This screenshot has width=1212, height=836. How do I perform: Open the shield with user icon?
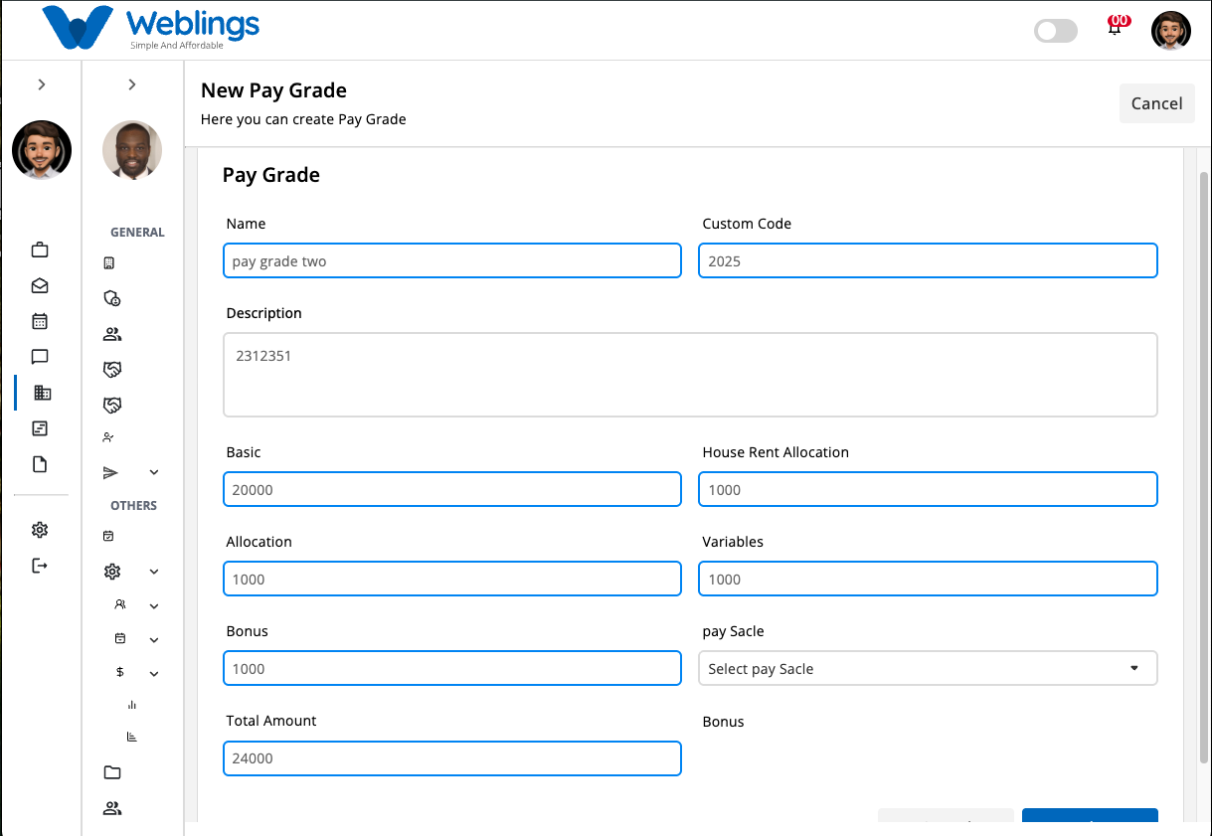[112, 298]
